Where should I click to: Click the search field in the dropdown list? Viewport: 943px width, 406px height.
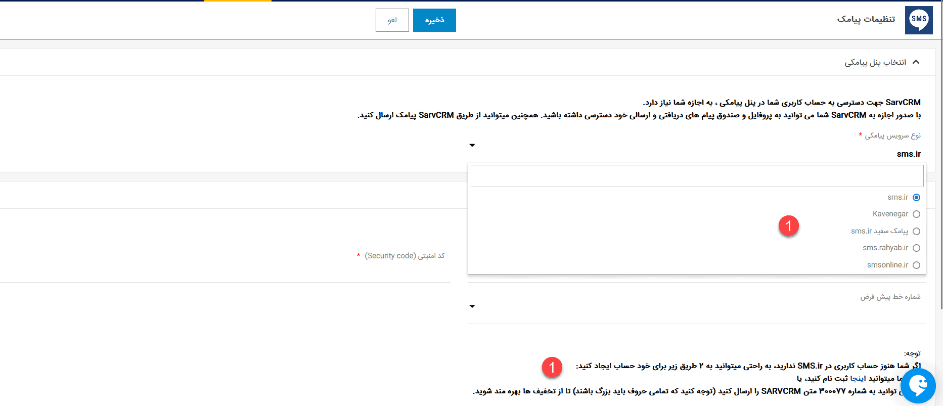697,176
